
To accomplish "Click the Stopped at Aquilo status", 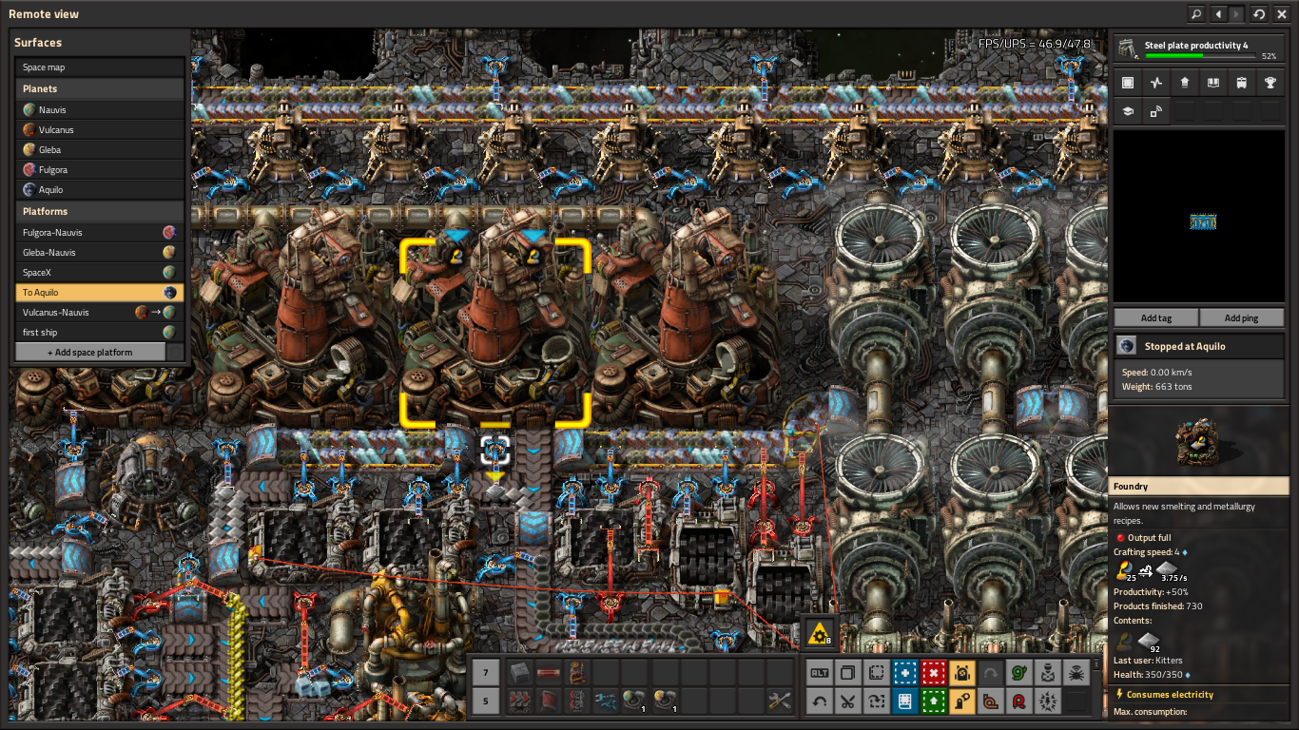I will tap(1199, 346).
